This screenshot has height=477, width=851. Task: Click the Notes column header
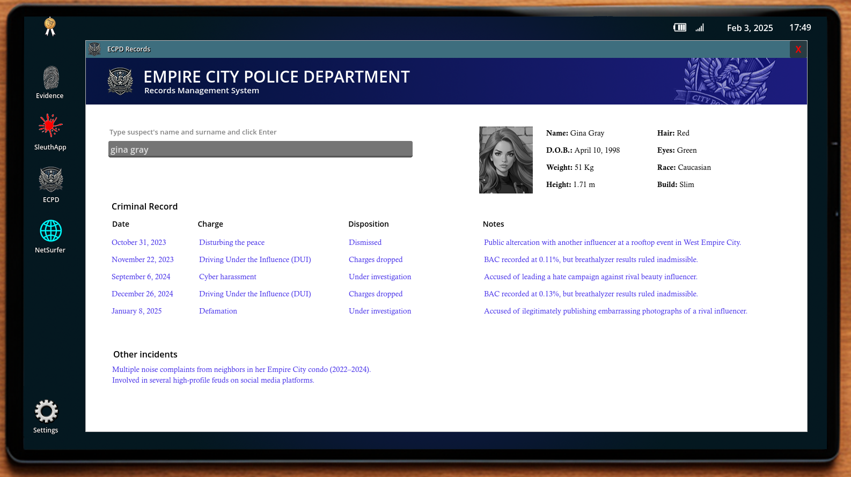494,224
